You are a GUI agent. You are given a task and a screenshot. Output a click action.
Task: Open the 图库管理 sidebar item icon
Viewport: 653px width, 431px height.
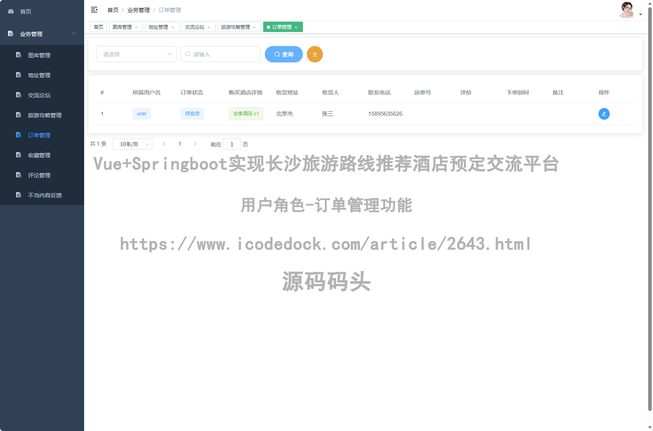pyautogui.click(x=18, y=55)
